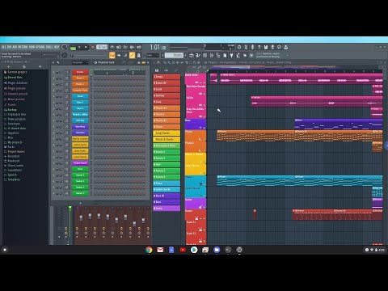Image resolution: width=388 pixels, height=291 pixels.
Task: Expand Channel presets folder
Action: (x=15, y=94)
